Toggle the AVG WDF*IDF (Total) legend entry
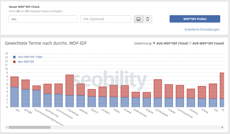The width and height of the screenshot is (230, 134). (x=28, y=57)
